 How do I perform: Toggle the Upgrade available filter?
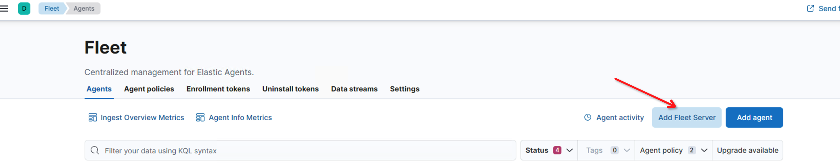(x=747, y=150)
